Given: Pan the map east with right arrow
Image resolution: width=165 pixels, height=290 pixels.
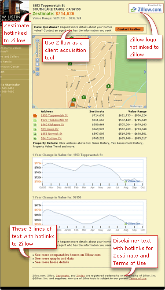Looking at the screenshot, I should click(145, 72).
